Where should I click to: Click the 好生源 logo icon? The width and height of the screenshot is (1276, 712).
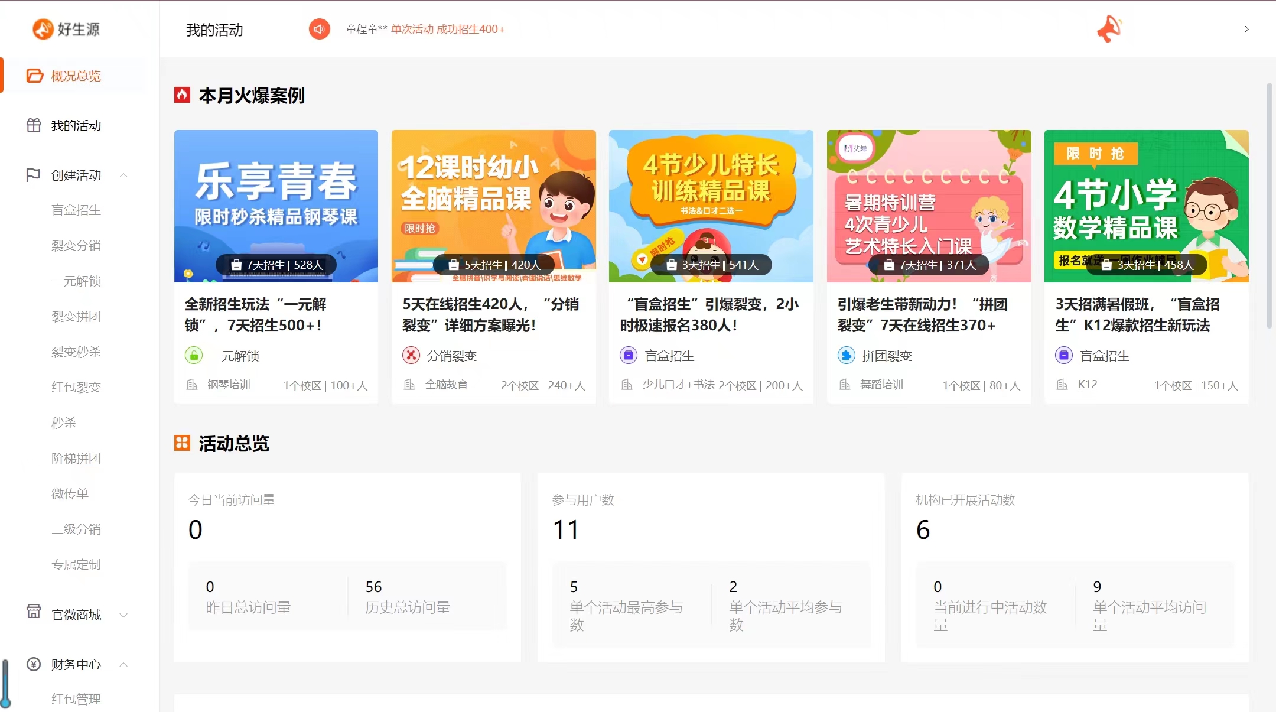(x=43, y=29)
